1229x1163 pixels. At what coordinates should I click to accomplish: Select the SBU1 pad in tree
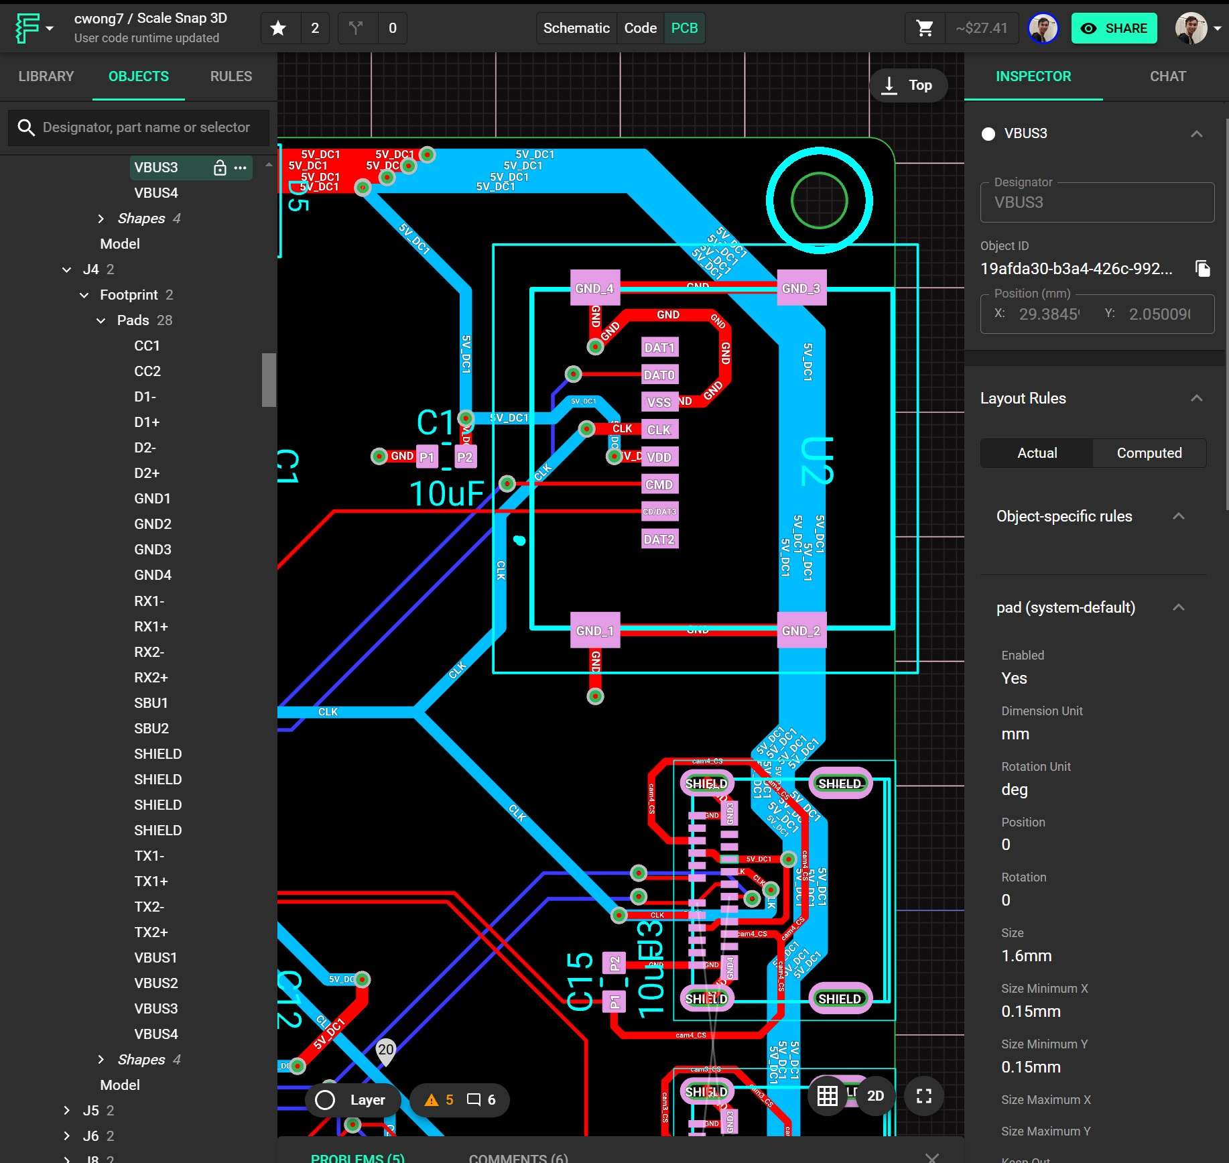(x=151, y=703)
